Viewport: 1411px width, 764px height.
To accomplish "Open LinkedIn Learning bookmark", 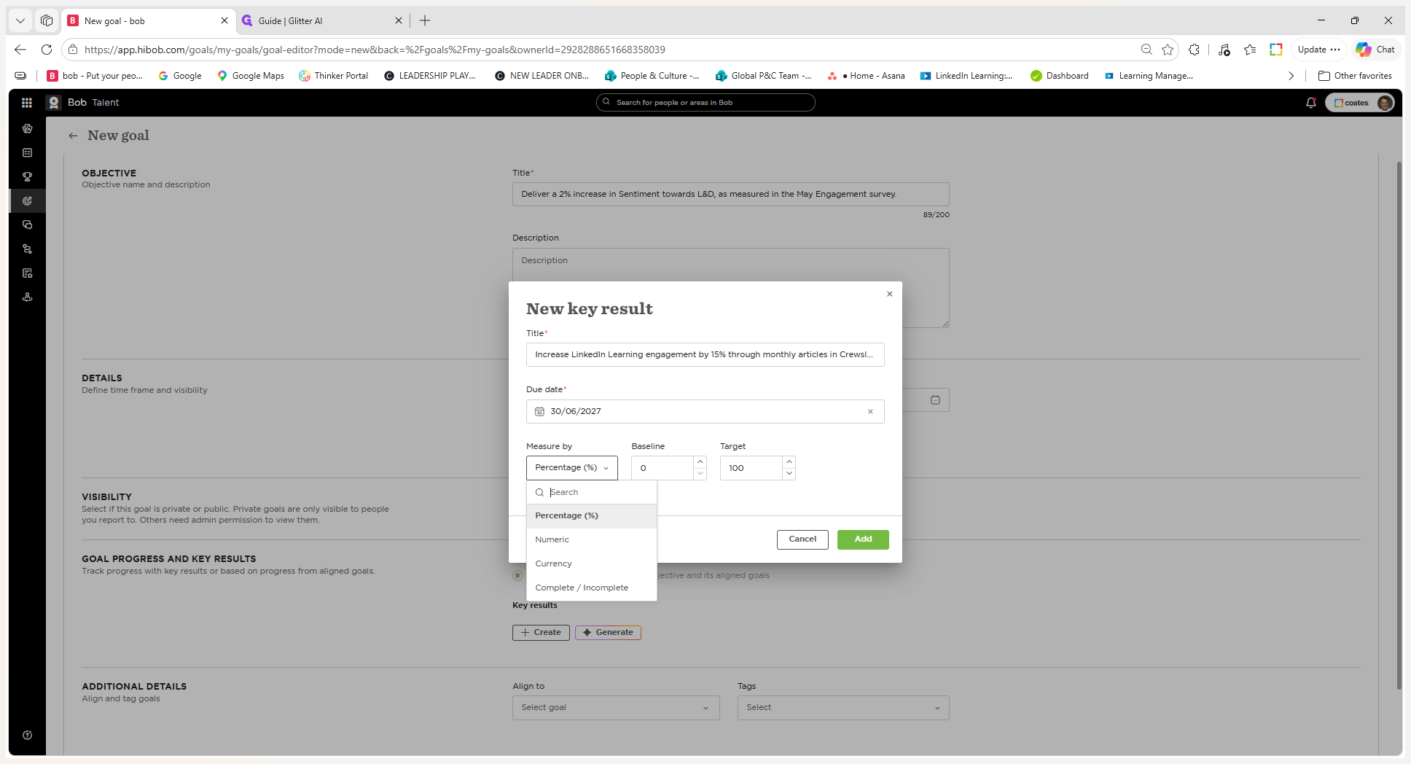I will 966,76.
